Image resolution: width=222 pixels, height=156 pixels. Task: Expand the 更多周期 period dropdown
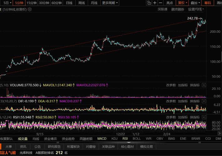[110, 3]
